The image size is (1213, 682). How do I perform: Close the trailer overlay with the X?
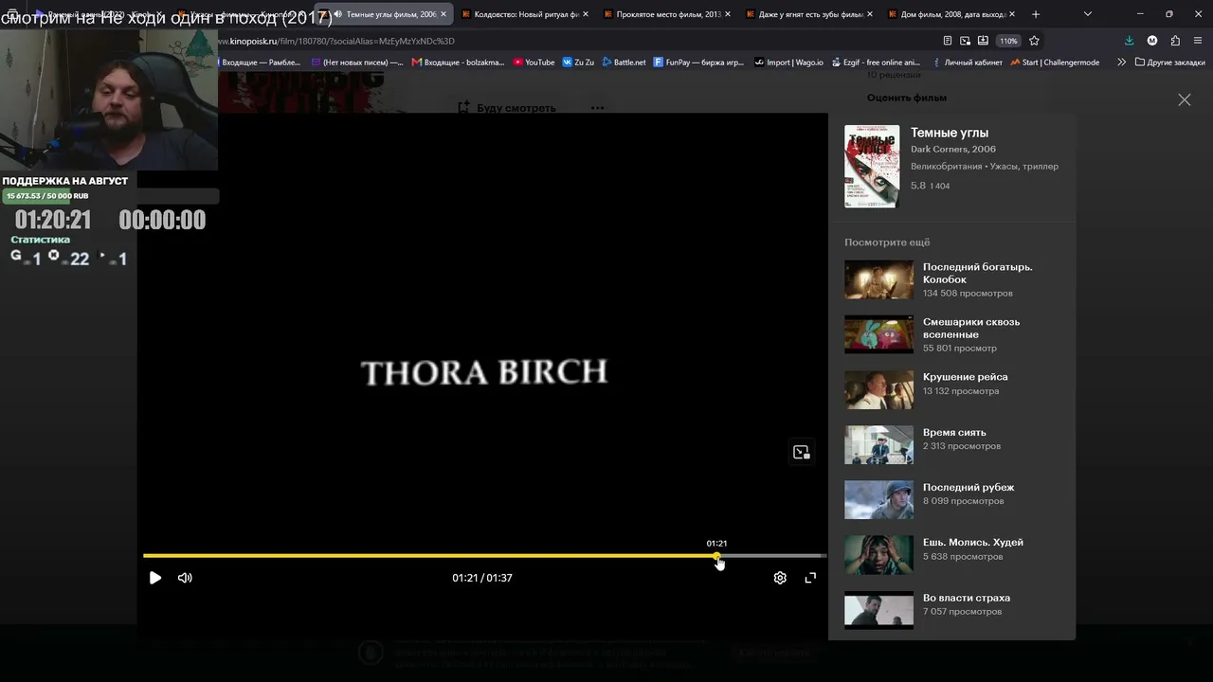(1185, 99)
